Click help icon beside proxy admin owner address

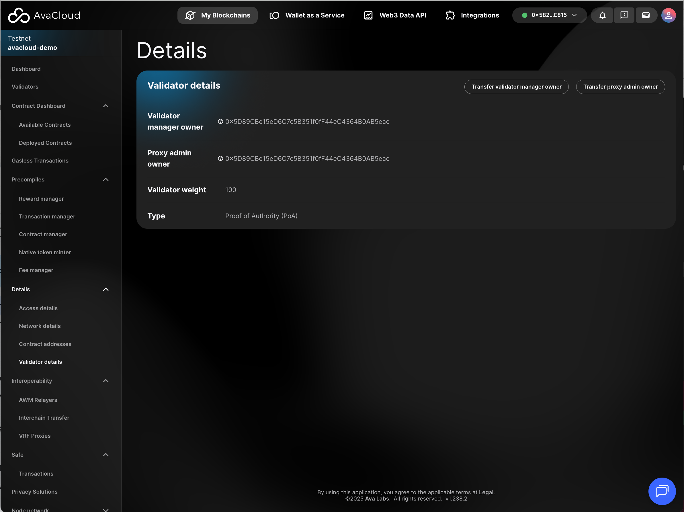(220, 159)
